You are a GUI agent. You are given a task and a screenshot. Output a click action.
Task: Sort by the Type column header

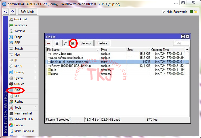(113, 49)
